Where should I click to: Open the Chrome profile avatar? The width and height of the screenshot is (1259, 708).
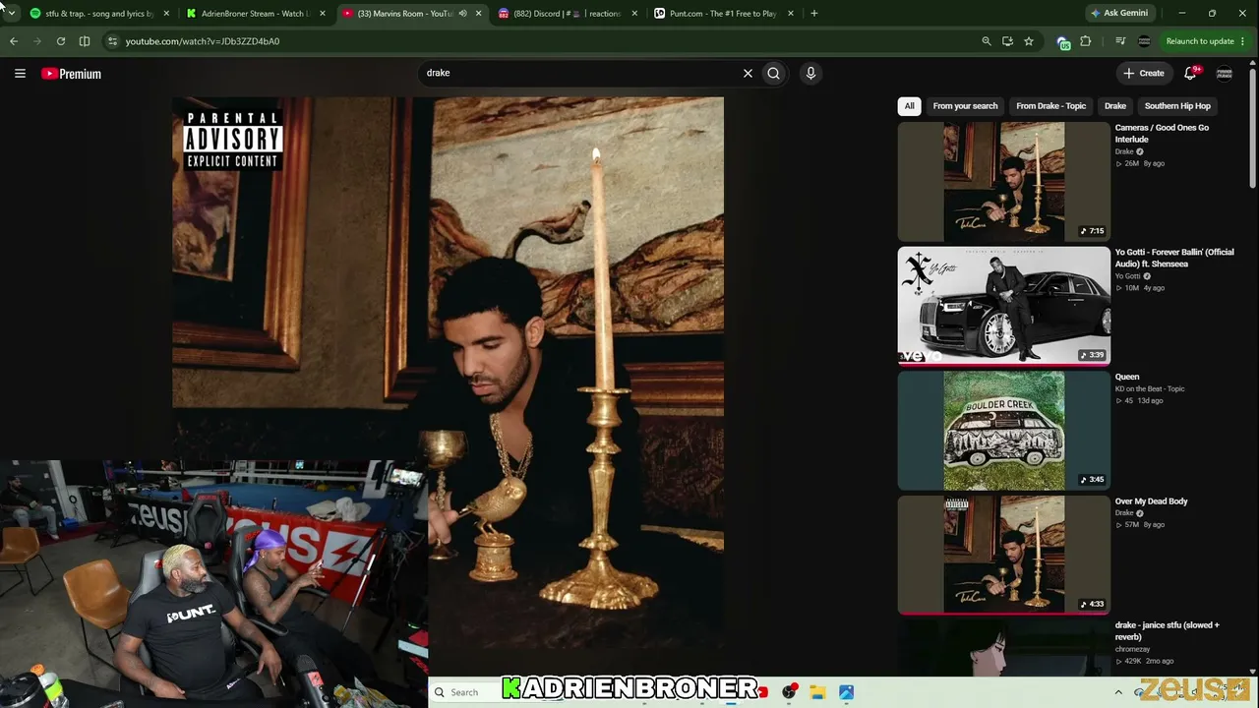1144,41
